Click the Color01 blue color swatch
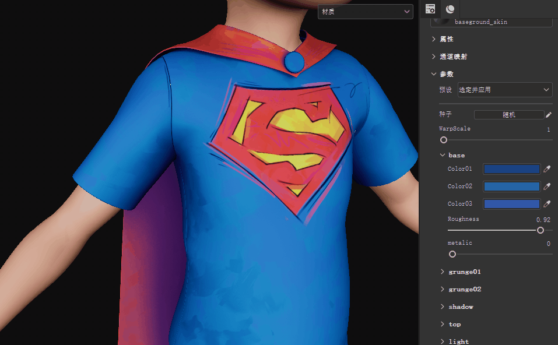This screenshot has height=345, width=558. [511, 168]
